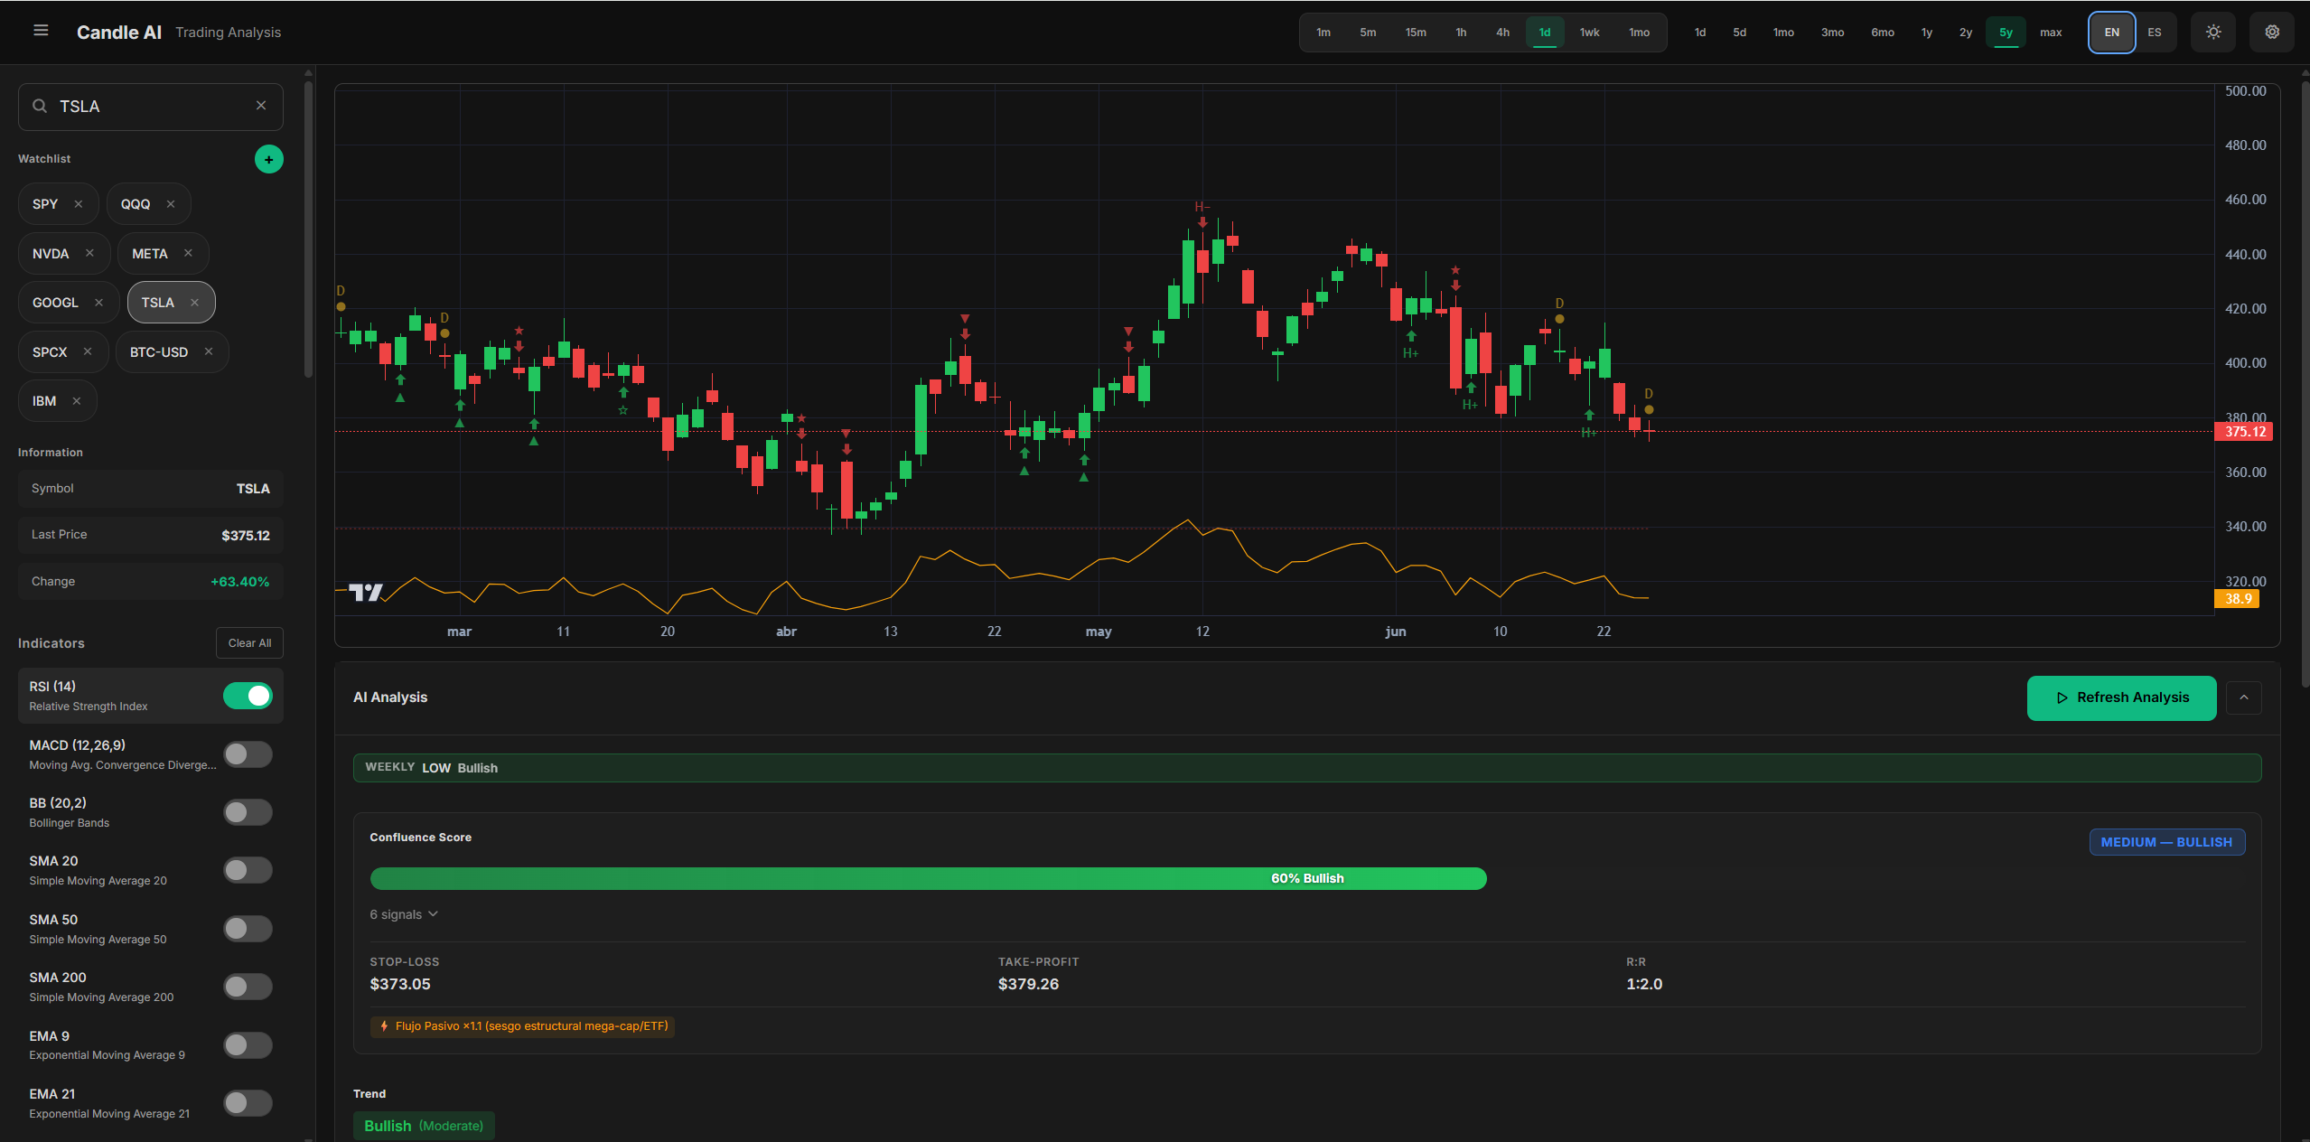
Task: Set range to 1y
Action: tap(1927, 33)
